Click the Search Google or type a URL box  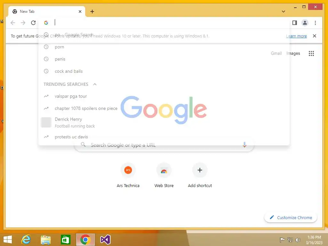(164, 145)
